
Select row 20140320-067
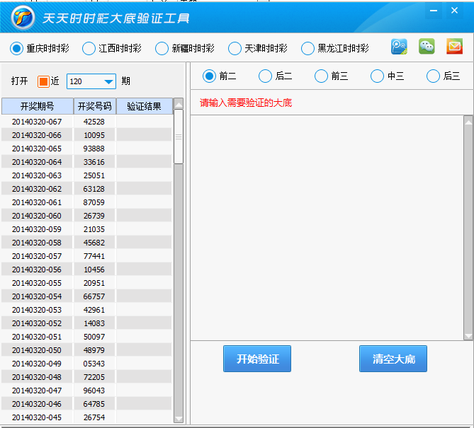point(87,122)
